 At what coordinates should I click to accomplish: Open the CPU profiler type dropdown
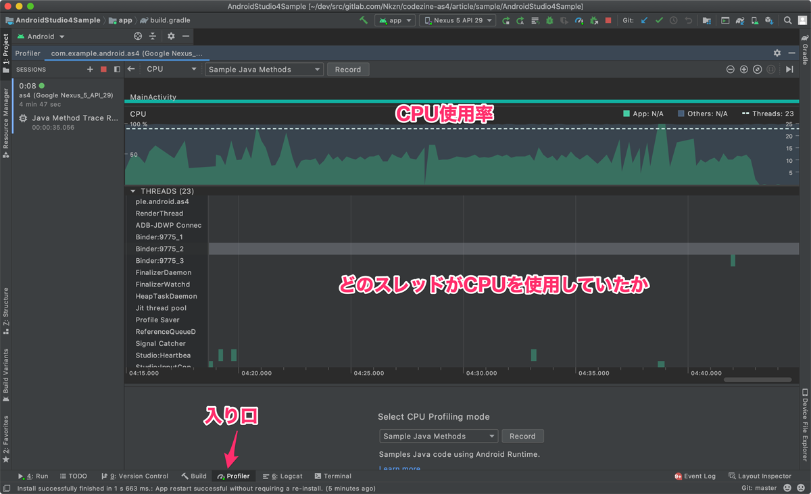click(x=171, y=69)
